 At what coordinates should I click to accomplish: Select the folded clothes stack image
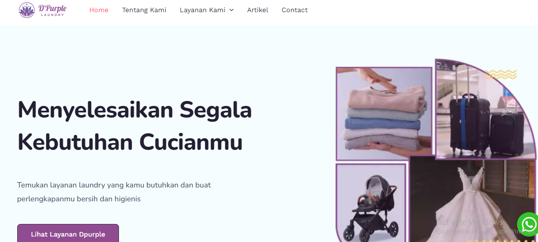384,113
